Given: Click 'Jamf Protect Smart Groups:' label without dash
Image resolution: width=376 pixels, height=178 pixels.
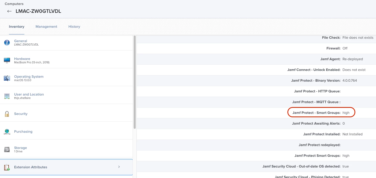Looking at the screenshot, I should [x=318, y=156].
